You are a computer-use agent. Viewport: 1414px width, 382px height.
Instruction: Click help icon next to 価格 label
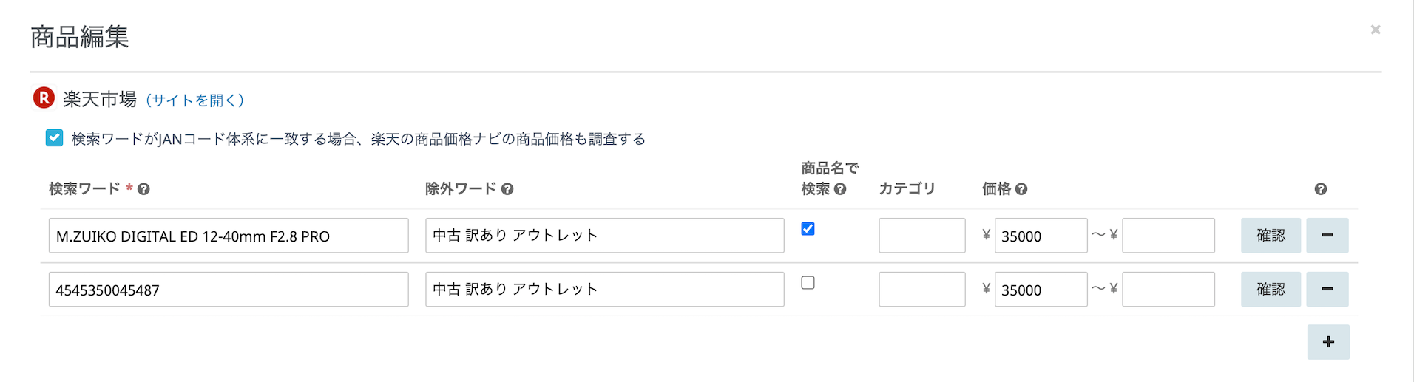tap(1021, 189)
